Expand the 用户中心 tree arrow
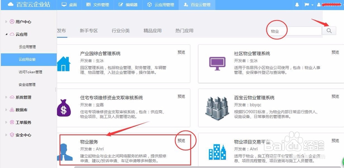344x168 pixels. pos(6,22)
